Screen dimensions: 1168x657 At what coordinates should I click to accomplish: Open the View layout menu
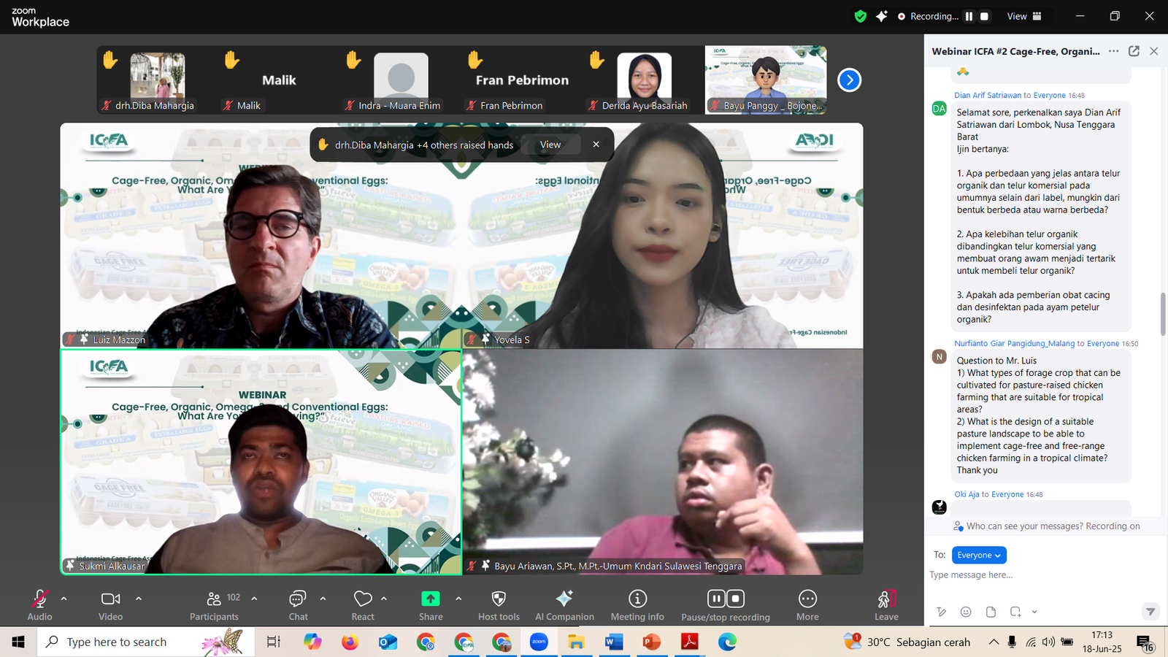(1024, 16)
